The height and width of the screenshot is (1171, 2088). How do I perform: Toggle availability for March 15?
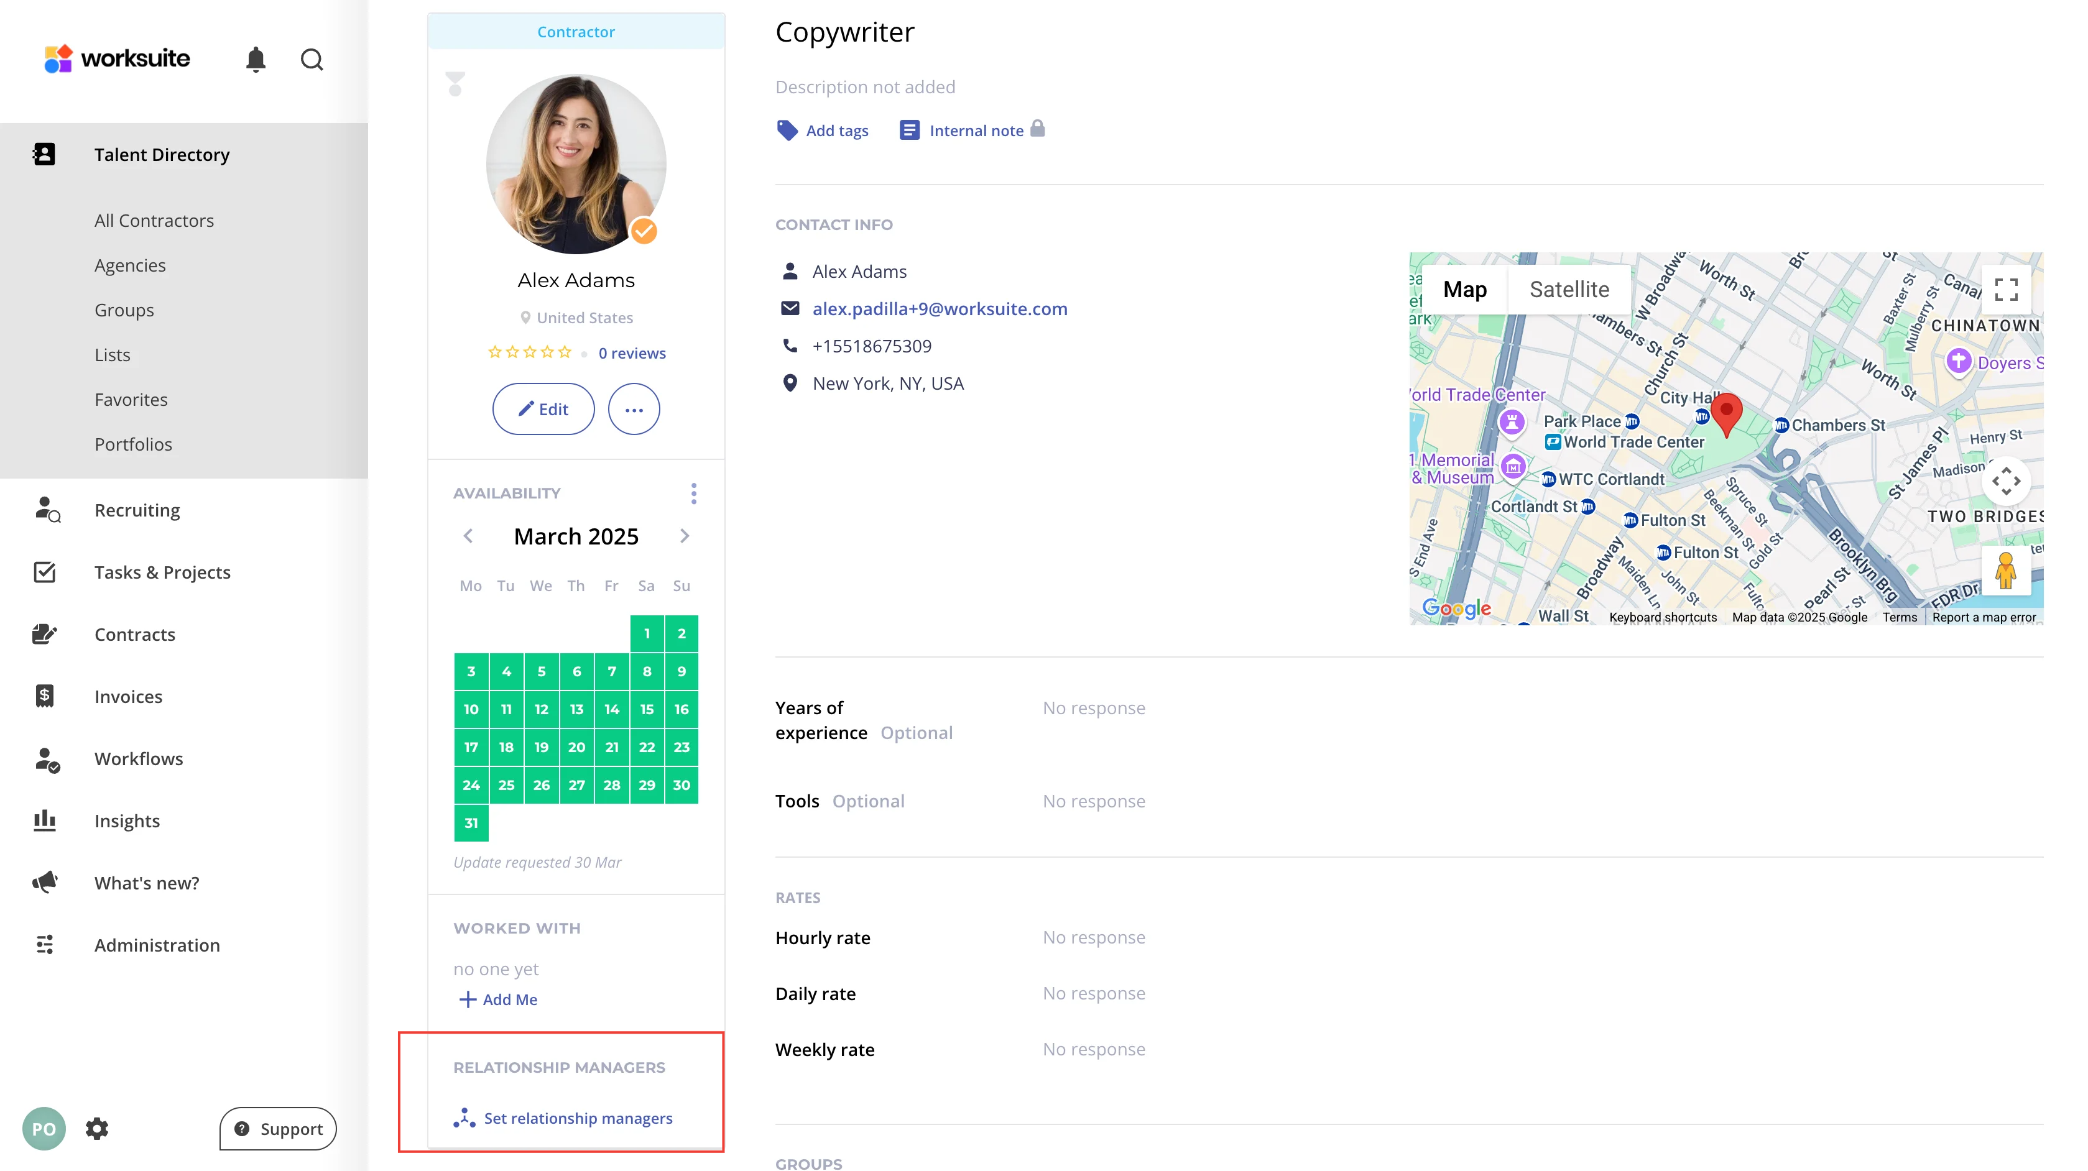point(646,709)
